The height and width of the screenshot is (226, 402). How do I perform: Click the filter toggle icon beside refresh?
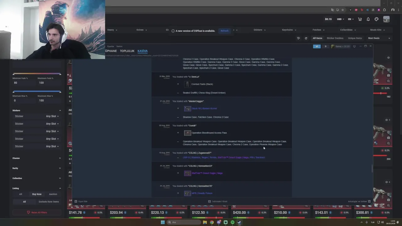click(x=298, y=38)
